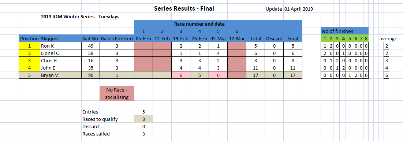Select the Series Results - Final title cell
The image size is (403, 141).
click(x=184, y=8)
